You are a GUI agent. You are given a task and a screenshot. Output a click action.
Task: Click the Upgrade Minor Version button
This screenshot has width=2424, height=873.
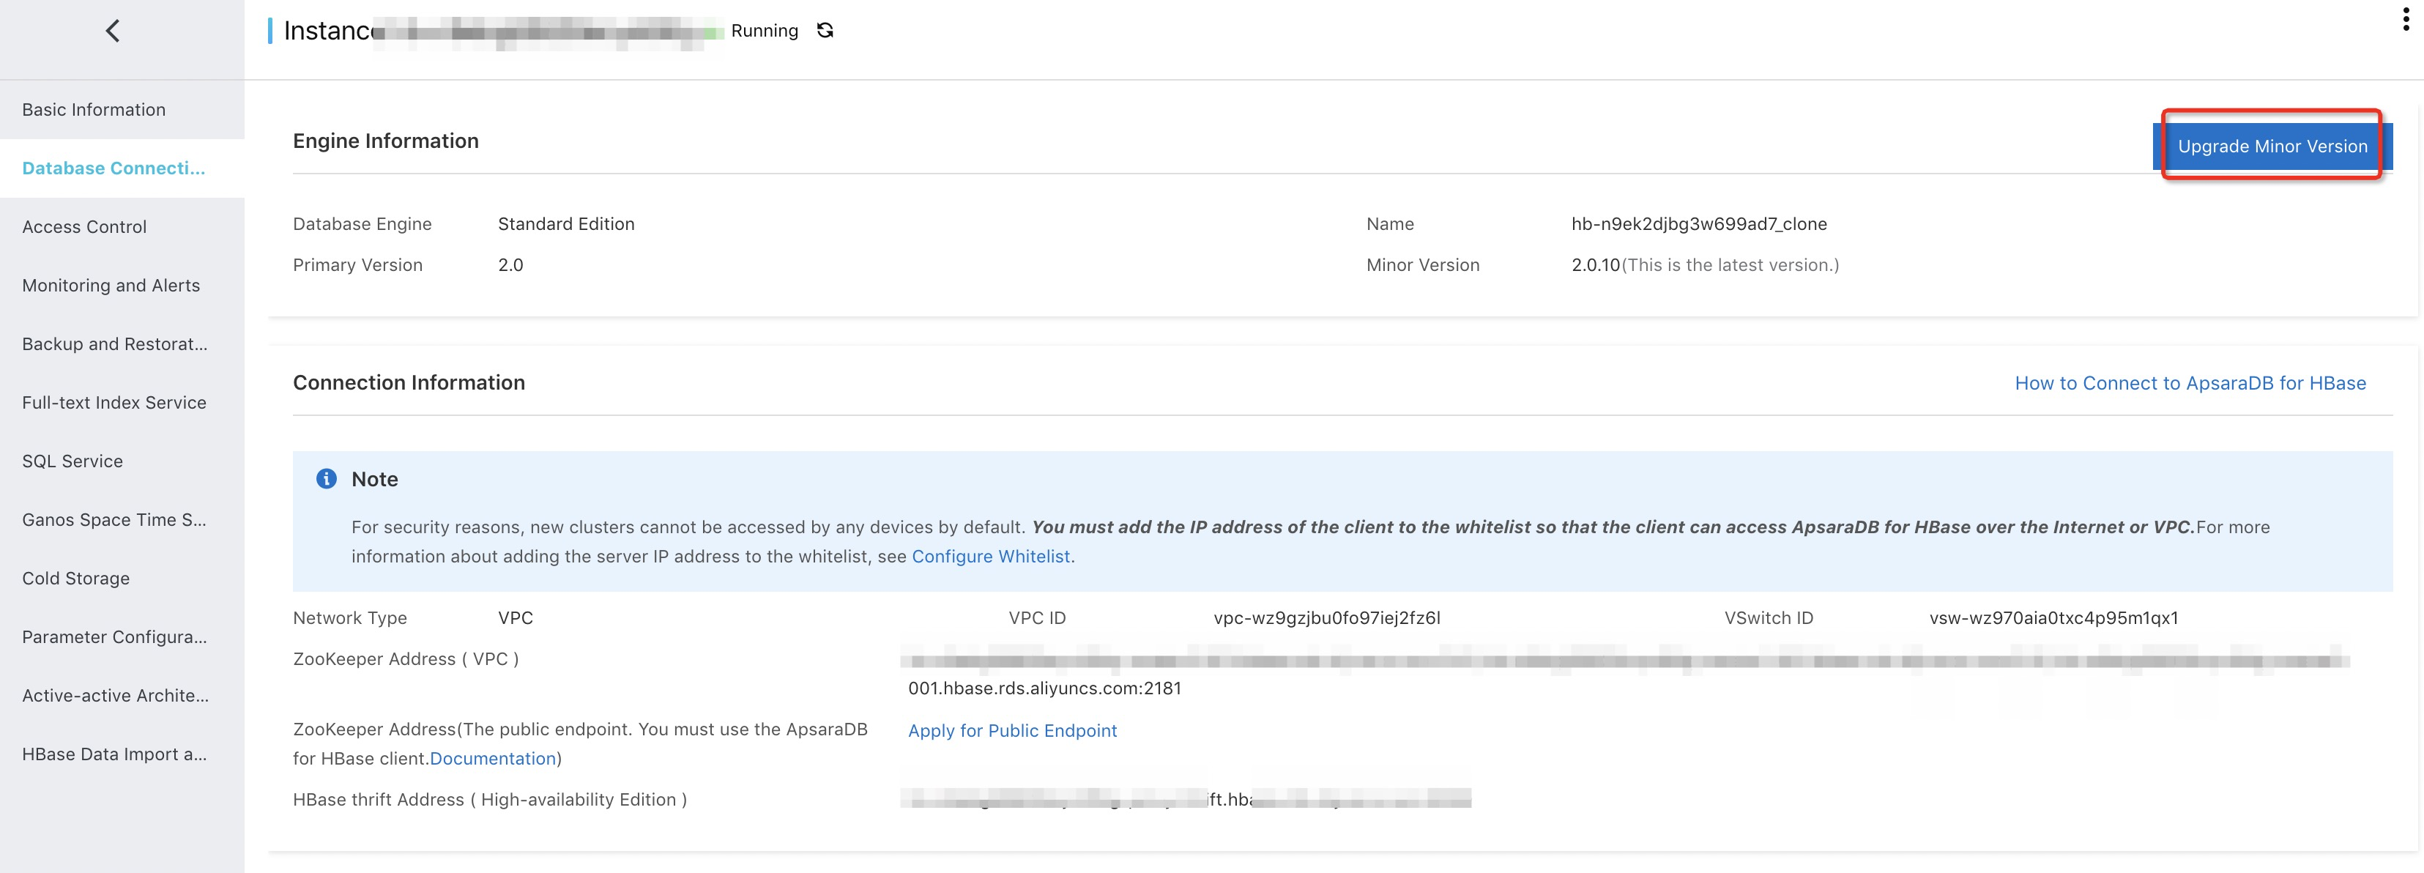(2272, 146)
